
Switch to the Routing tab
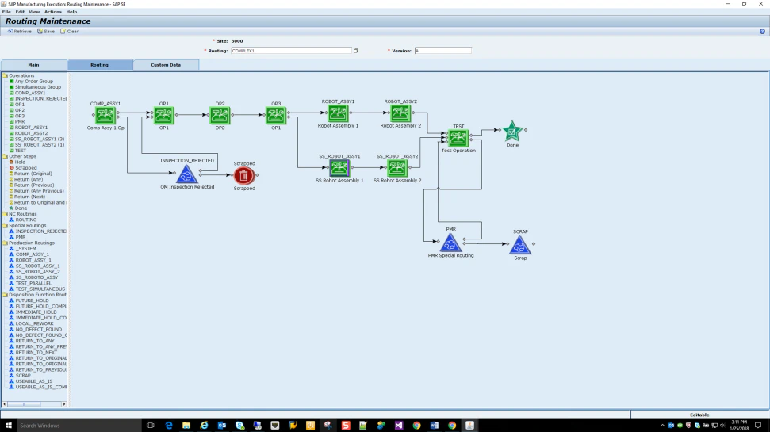point(100,65)
